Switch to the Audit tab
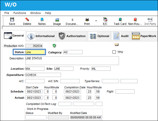This screenshot has width=158, height=121. [120, 36]
